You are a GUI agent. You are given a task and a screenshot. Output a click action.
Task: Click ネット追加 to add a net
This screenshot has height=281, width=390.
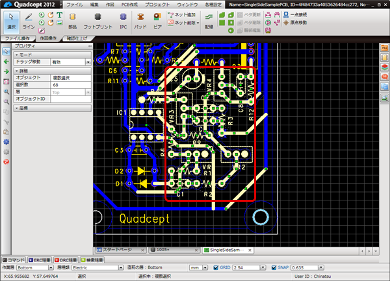tap(181, 15)
